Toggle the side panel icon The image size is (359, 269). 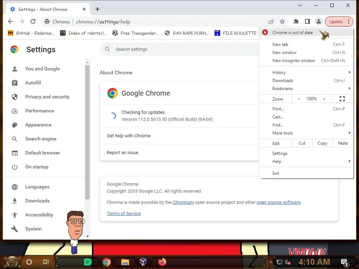[x=307, y=21]
